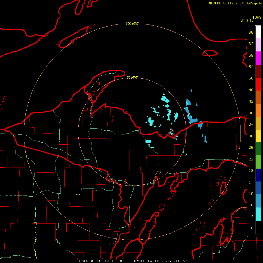Pick the dark red (maroon) legend swatch
263x263 pixels.
(258, 72)
